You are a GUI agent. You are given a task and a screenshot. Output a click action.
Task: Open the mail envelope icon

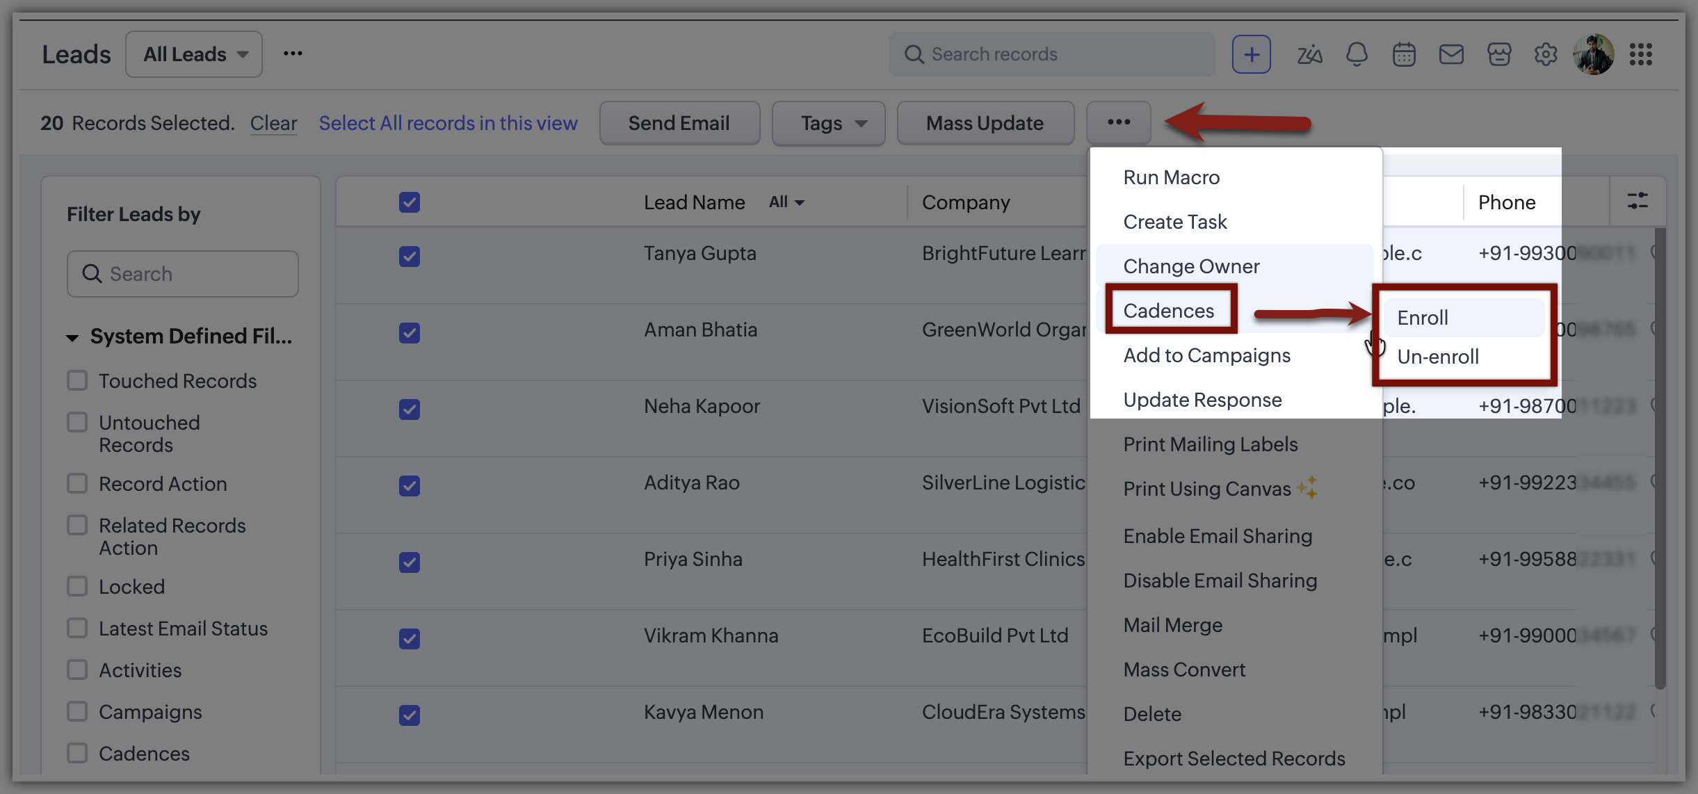[1451, 54]
